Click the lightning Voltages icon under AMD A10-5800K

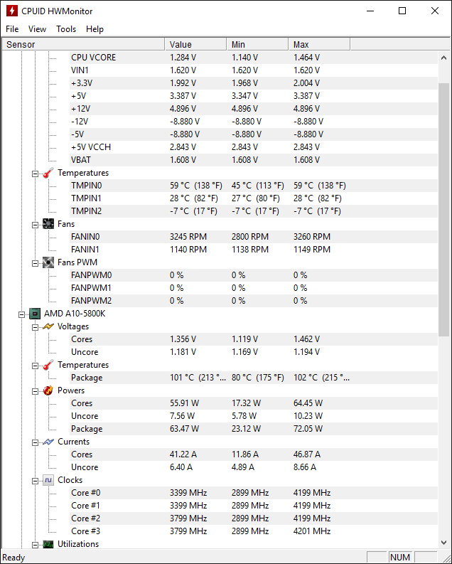point(48,326)
